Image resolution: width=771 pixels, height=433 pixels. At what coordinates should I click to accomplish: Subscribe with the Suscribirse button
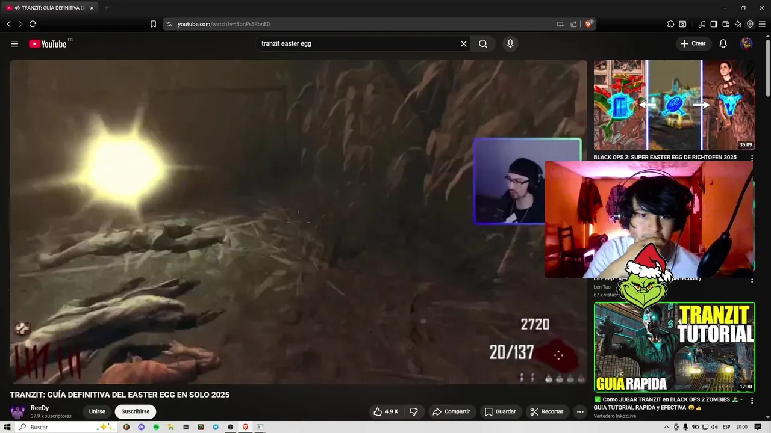136,411
